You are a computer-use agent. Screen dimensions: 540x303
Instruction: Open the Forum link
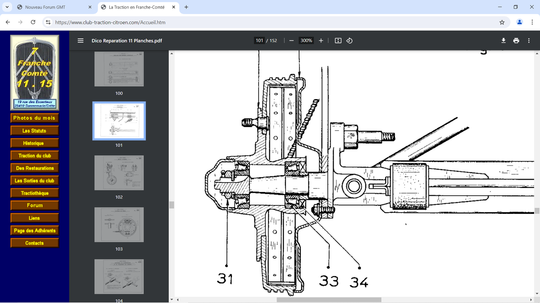(x=35, y=205)
